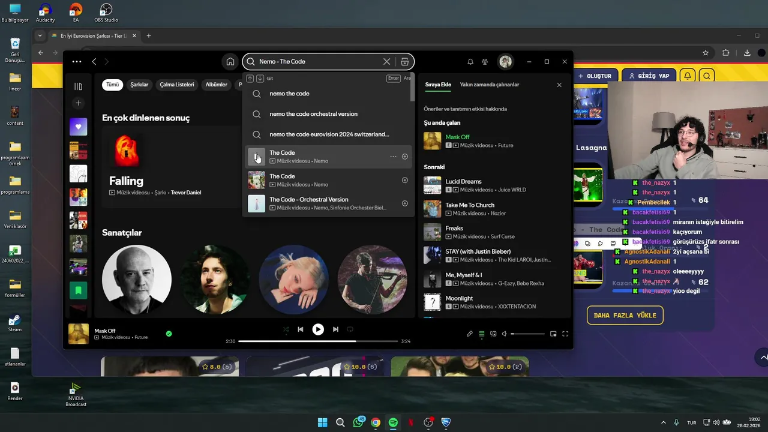
Task: Click the search suggestions dropdown scrollbar
Action: pyautogui.click(x=412, y=87)
